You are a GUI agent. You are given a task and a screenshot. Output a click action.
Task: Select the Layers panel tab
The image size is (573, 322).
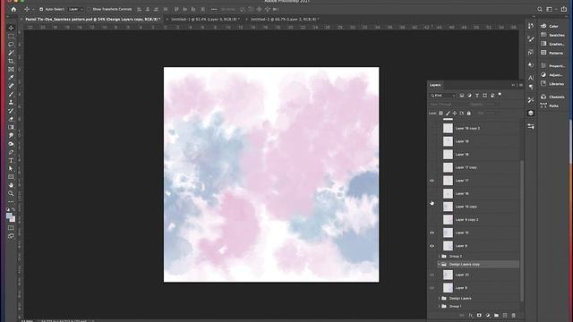tap(435, 85)
